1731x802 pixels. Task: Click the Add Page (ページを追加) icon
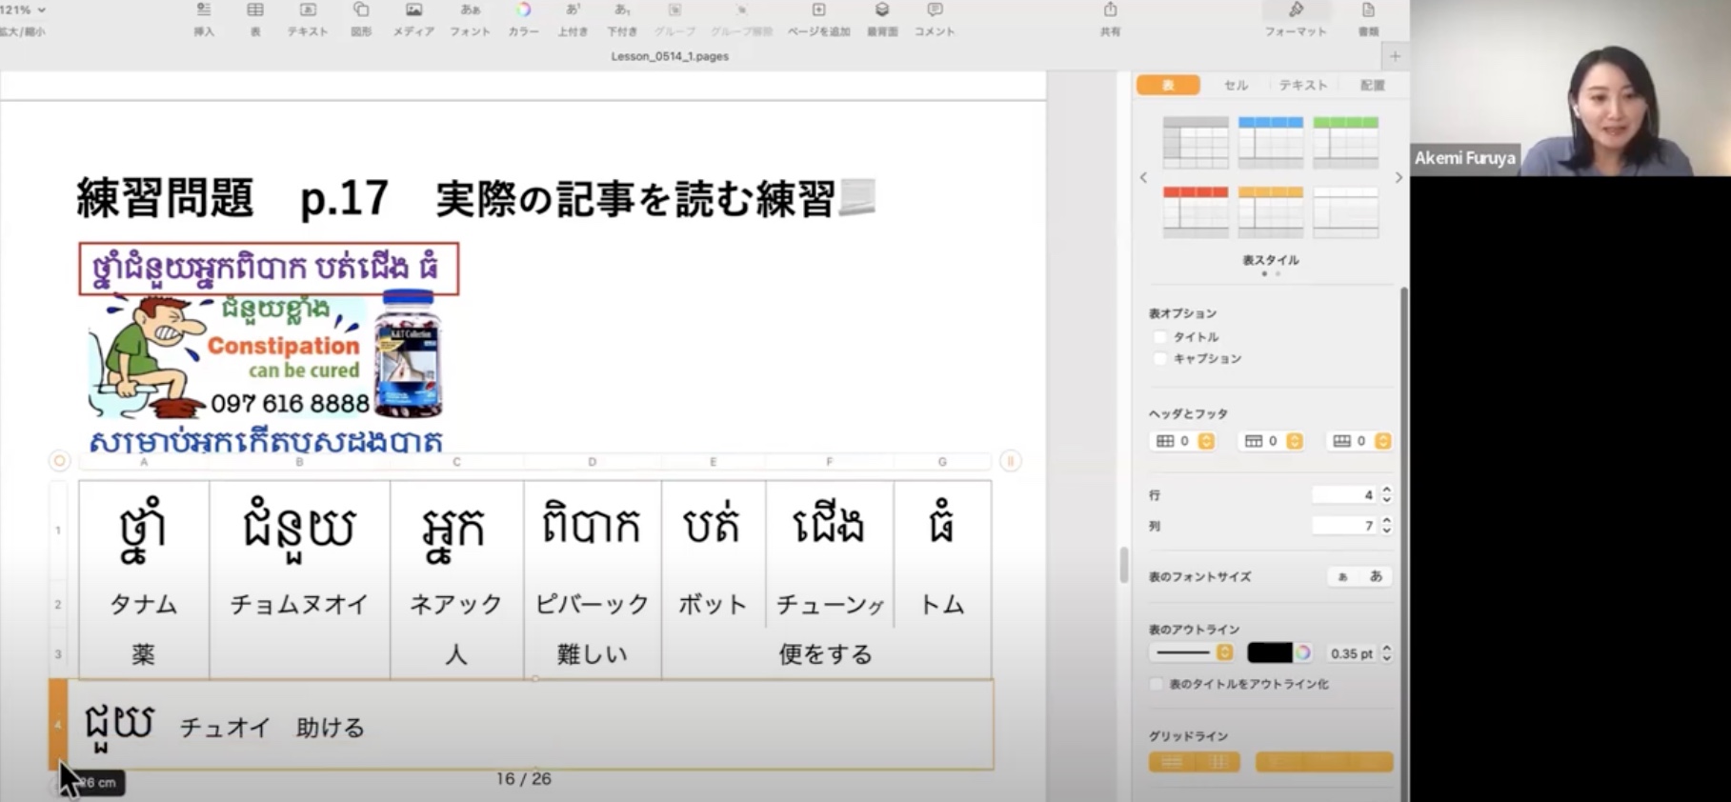tap(818, 11)
